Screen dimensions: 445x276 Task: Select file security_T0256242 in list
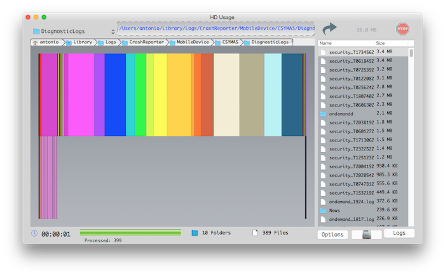[x=363, y=88]
